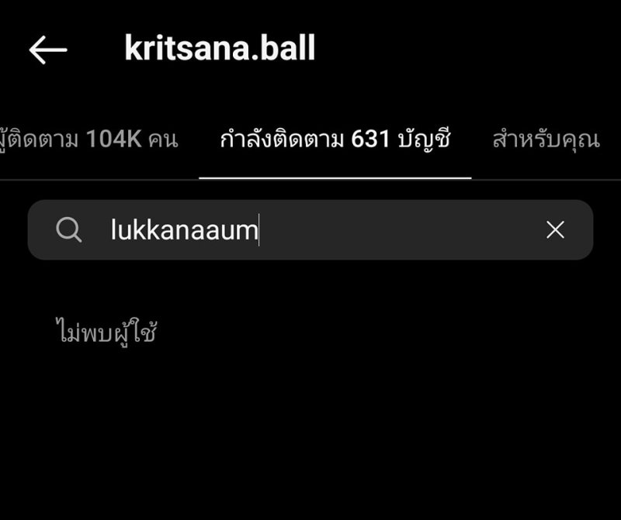Click the ไม่พบผู้ใช้ no-results message
This screenshot has width=621, height=520.
[x=106, y=332]
